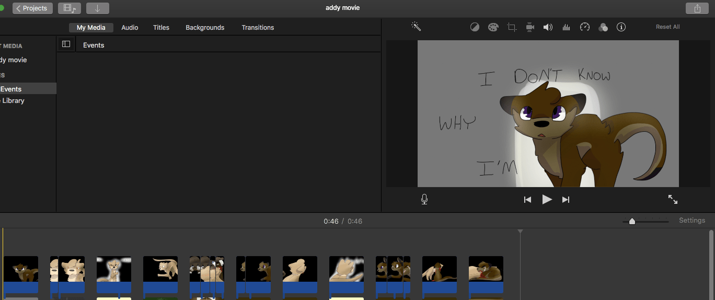Toggle the media browser button
Image resolution: width=715 pixels, height=300 pixels.
coord(69,8)
